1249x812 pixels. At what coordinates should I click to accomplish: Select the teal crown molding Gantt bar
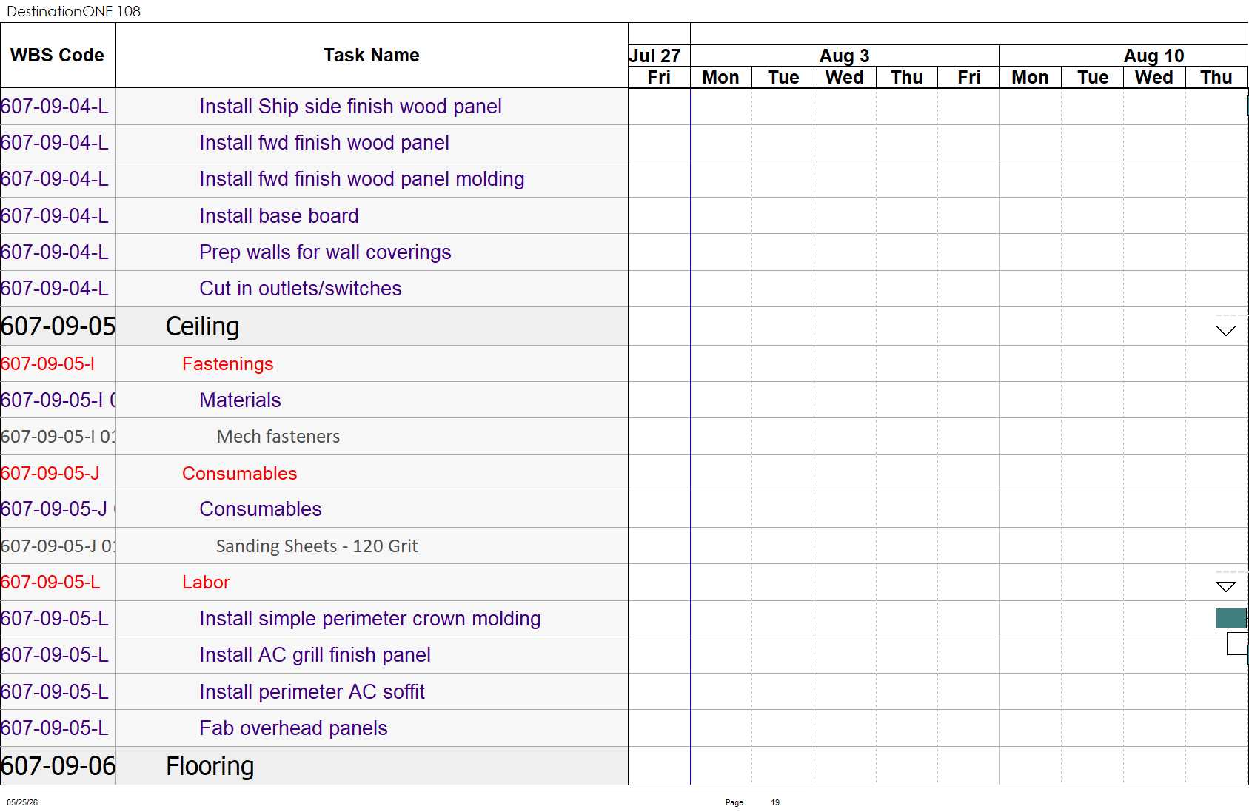tap(1230, 618)
